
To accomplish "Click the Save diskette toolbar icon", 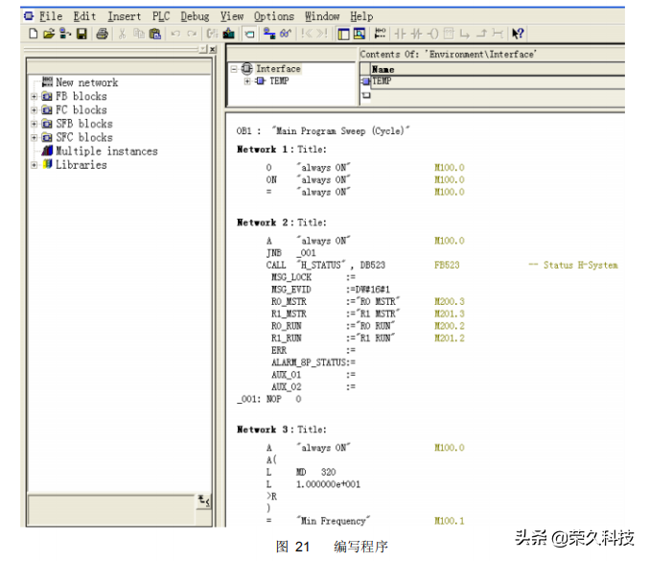I will click(81, 34).
